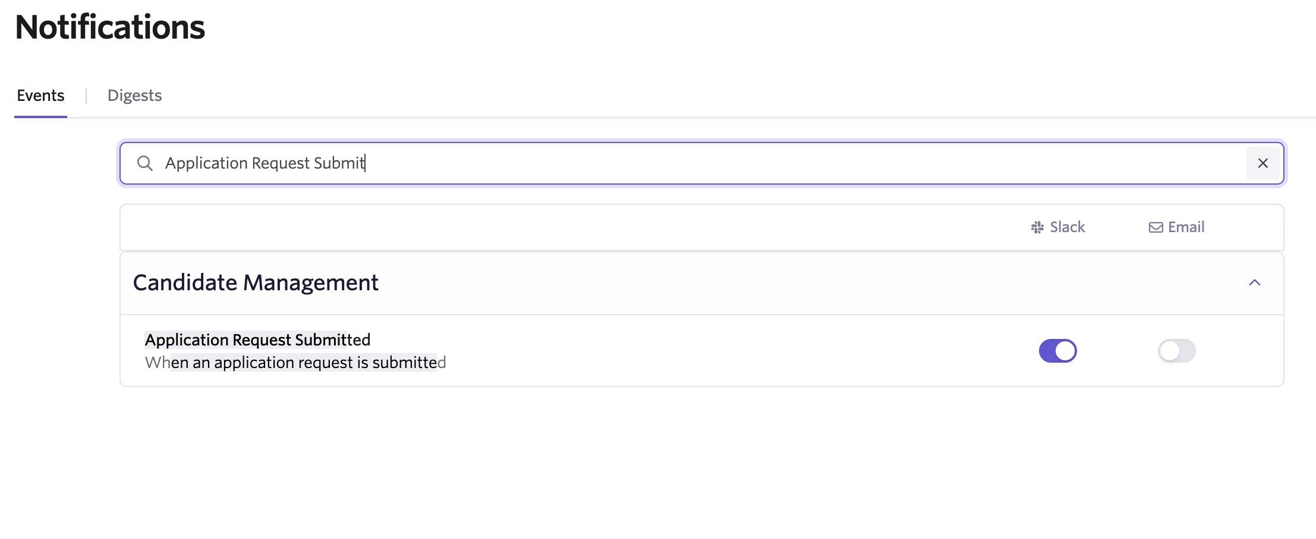This screenshot has height=539, width=1316.
Task: Switch to the Digests tab
Action: pos(134,96)
